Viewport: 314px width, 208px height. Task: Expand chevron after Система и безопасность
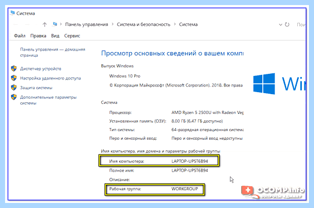175,24
